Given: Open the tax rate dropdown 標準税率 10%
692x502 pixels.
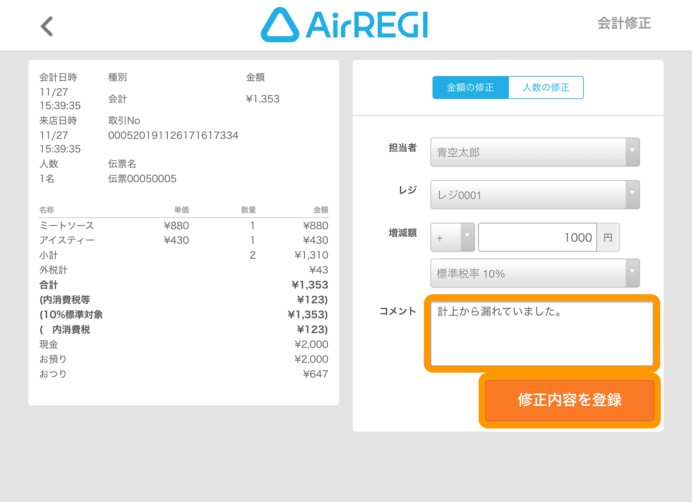Looking at the screenshot, I should [535, 273].
